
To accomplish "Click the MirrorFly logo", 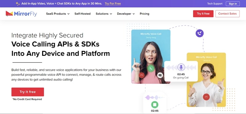I will [x=21, y=14].
